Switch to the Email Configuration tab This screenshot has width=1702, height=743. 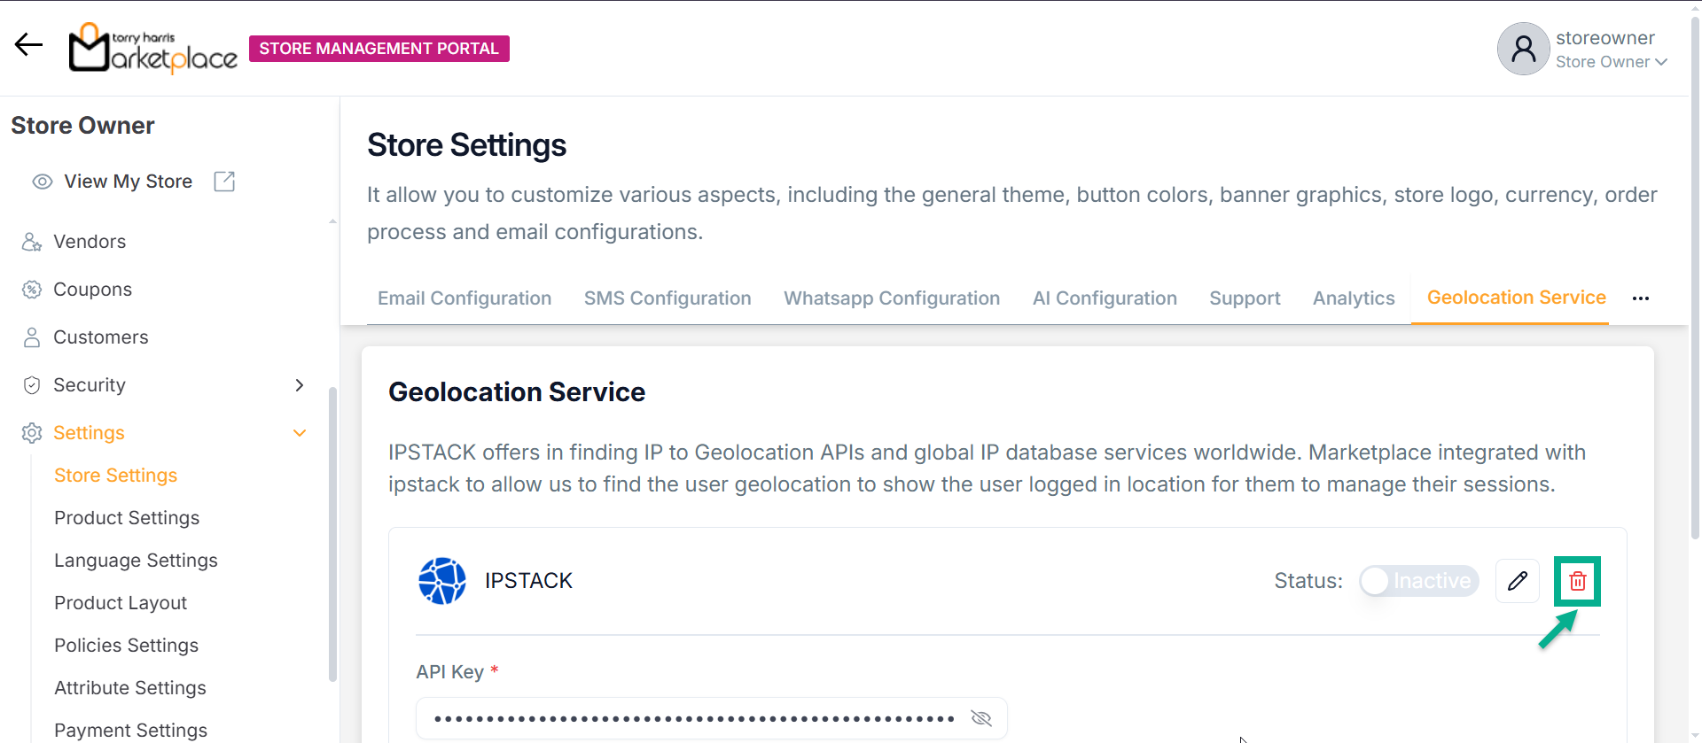coord(465,298)
